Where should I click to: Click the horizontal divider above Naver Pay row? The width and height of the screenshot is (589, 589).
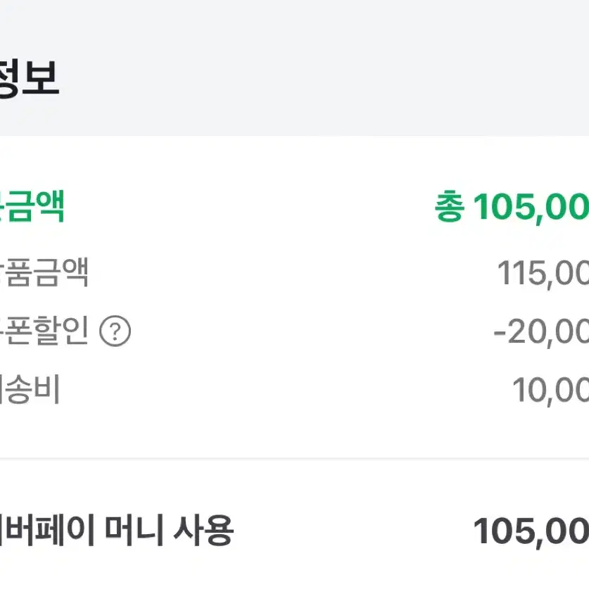294,458
